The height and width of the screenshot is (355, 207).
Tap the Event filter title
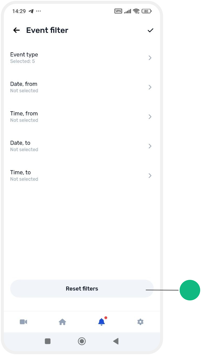coord(47,30)
